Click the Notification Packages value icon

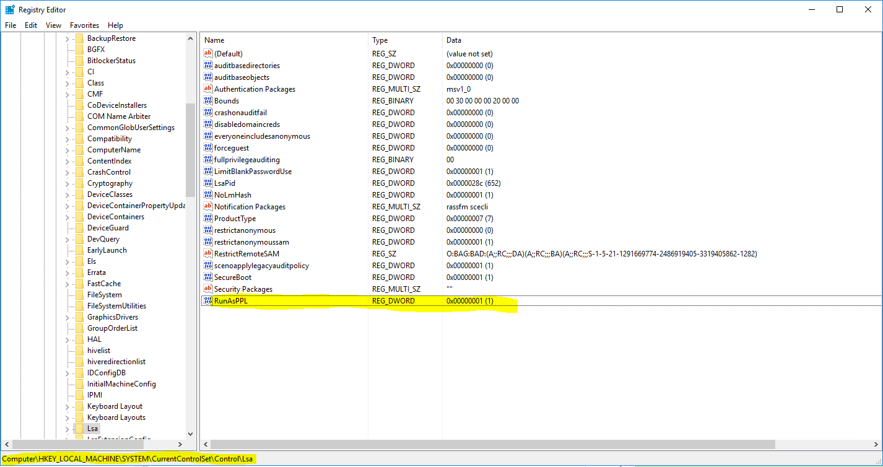(x=208, y=207)
